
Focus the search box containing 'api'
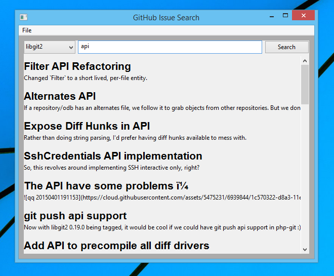coord(170,47)
